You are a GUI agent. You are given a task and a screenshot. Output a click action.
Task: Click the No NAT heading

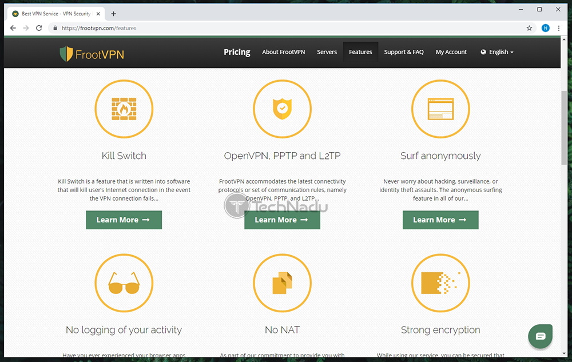click(x=283, y=330)
